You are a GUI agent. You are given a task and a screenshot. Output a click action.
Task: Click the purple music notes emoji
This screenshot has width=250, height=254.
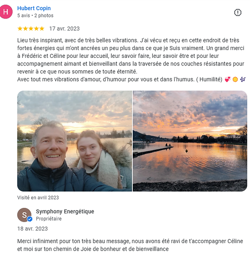(x=243, y=80)
